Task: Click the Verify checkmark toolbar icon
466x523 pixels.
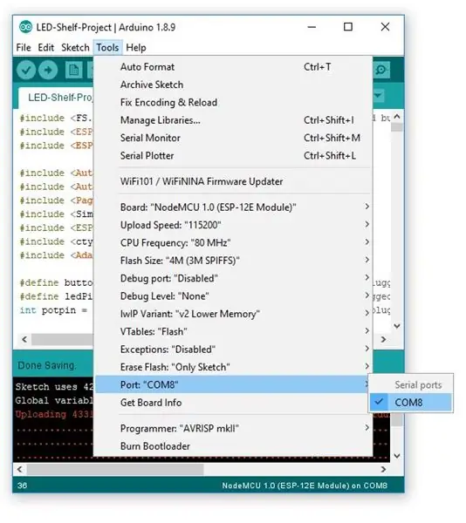Action: pos(26,70)
